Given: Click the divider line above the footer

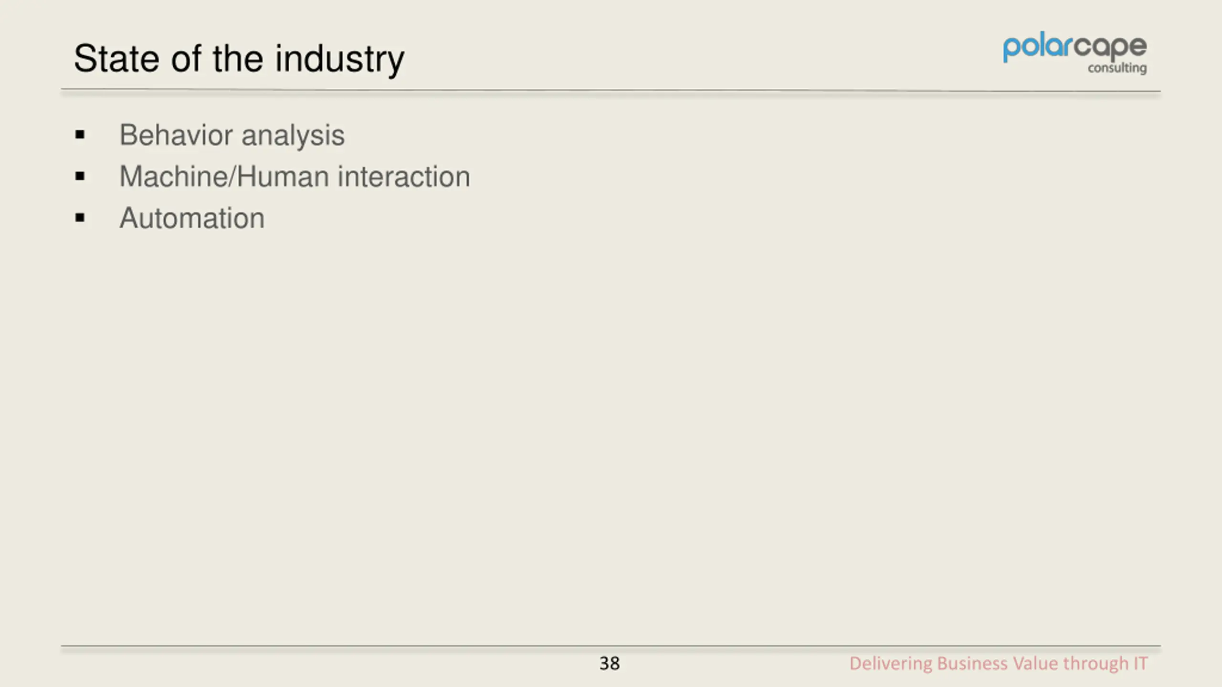Looking at the screenshot, I should click(x=611, y=646).
